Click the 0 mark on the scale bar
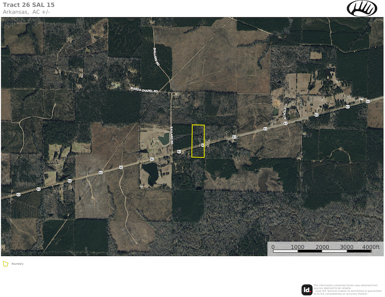This screenshot has height=297, width=385. (273, 247)
